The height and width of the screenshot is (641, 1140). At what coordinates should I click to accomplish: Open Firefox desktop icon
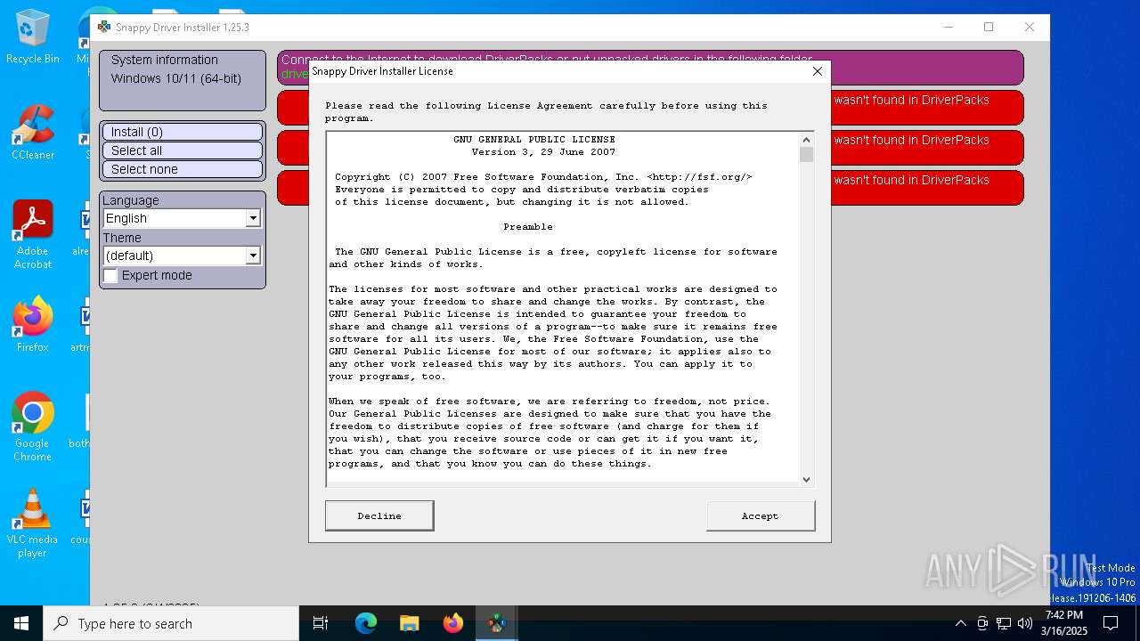tap(33, 325)
